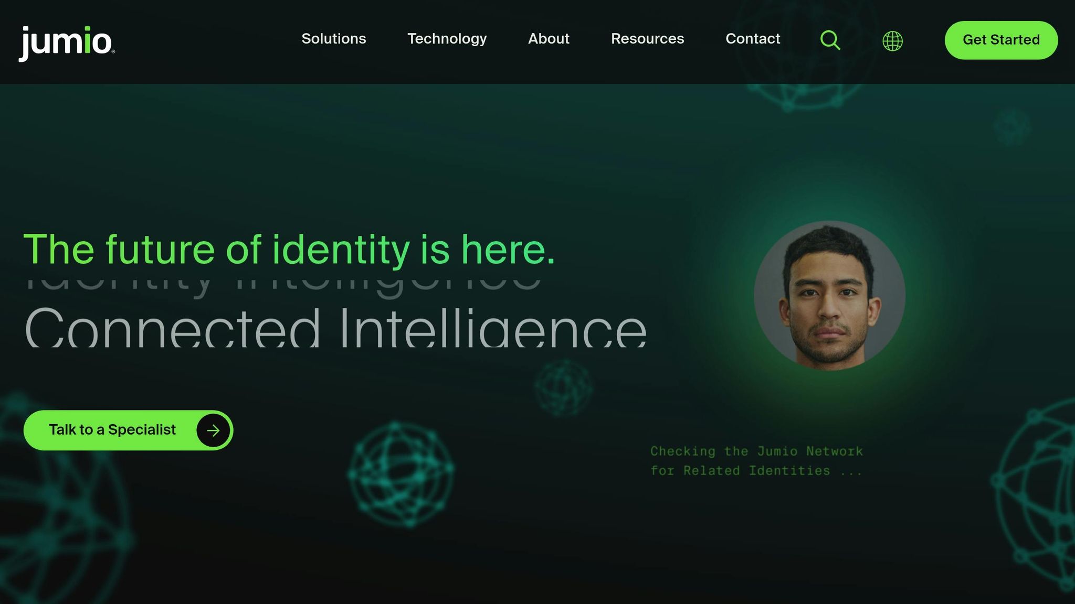Click the headline 'The future of identity is here.'
The height and width of the screenshot is (604, 1075).
(289, 250)
